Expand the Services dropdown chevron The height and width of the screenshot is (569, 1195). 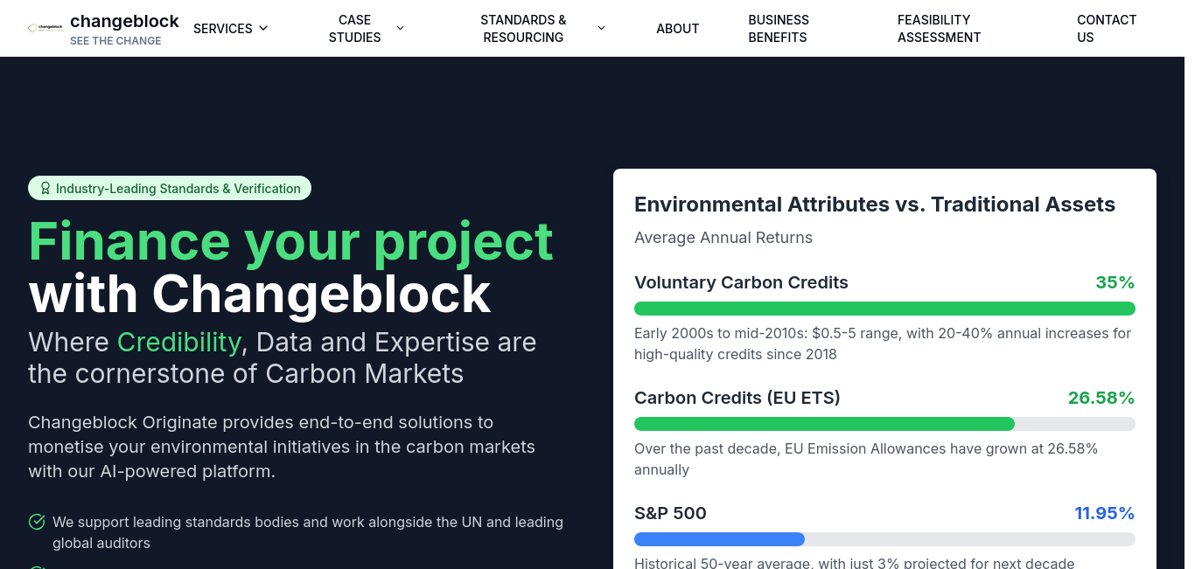click(263, 28)
